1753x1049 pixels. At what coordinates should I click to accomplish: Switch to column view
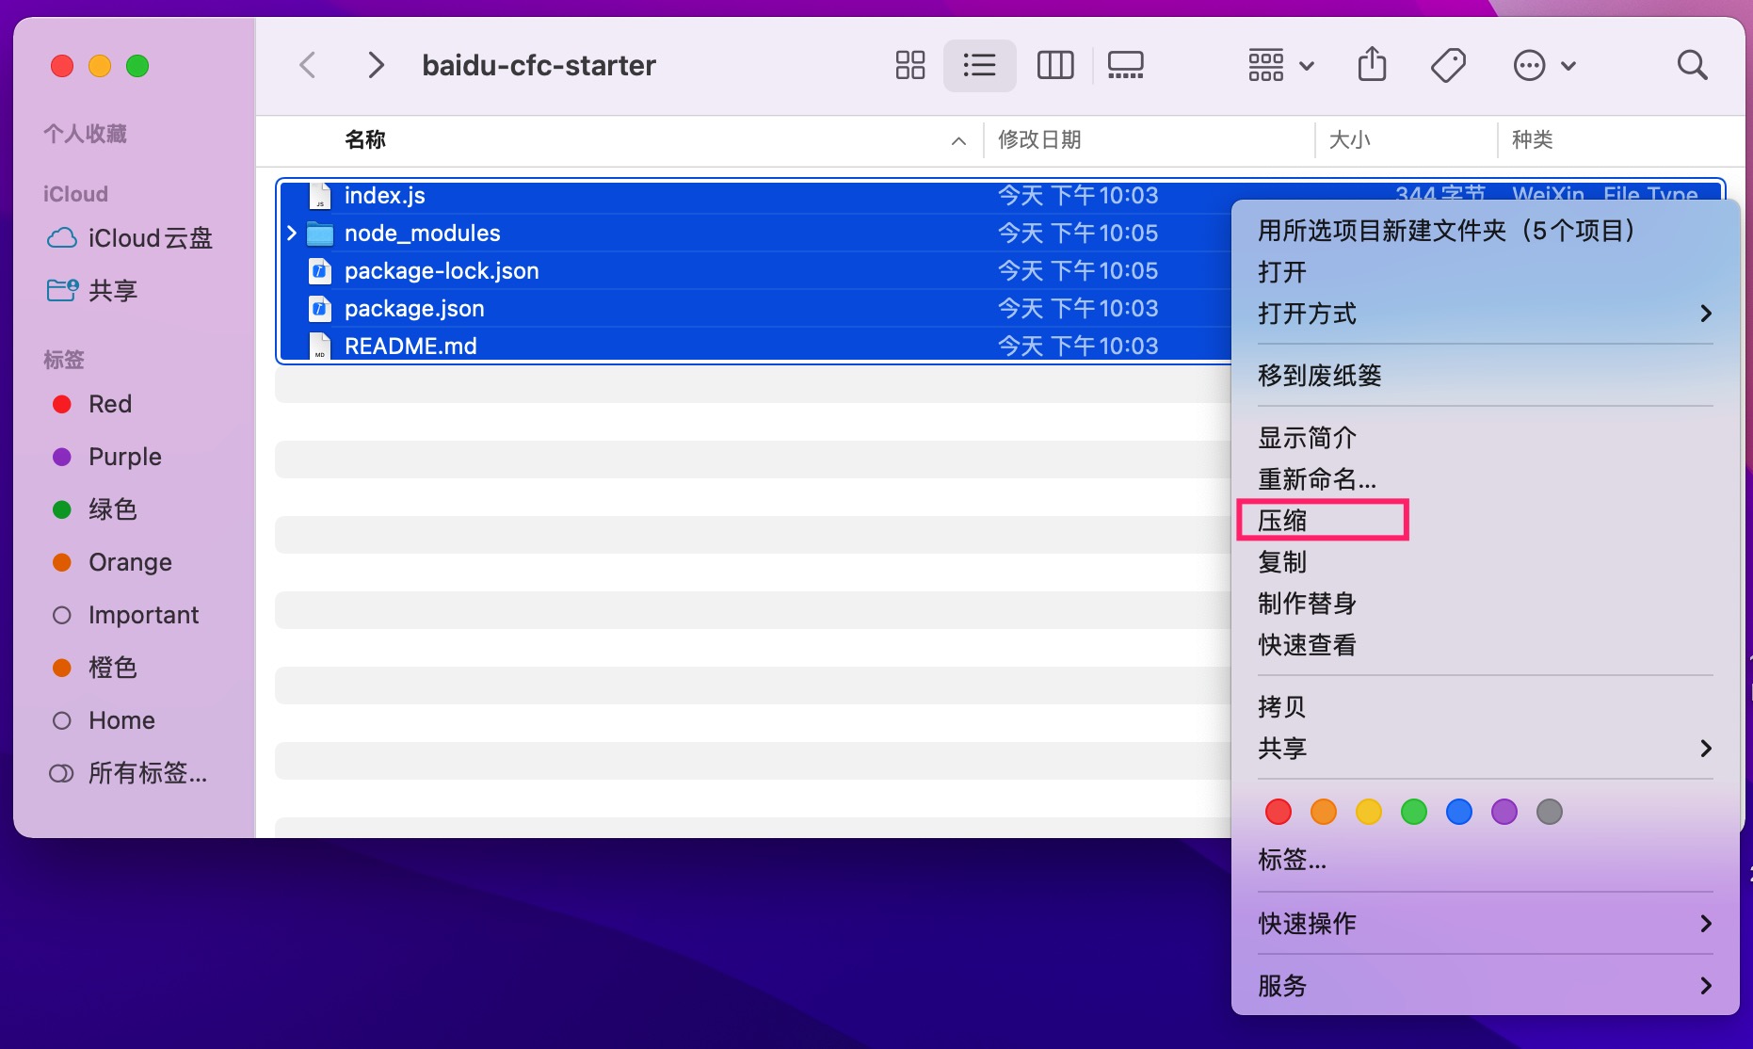tap(1054, 65)
